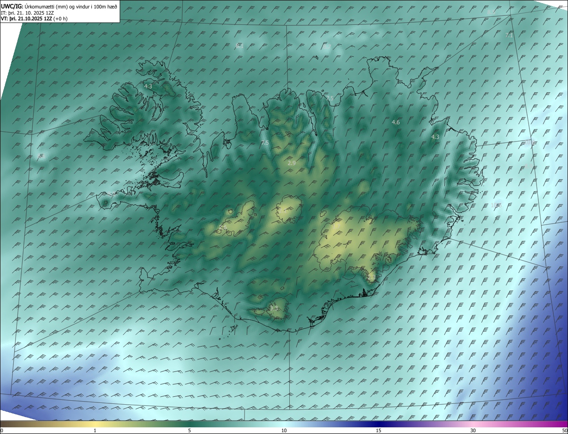Select the 0 tick label on the colour scale
Viewport: 568px width, 434px height.
(x=2, y=430)
